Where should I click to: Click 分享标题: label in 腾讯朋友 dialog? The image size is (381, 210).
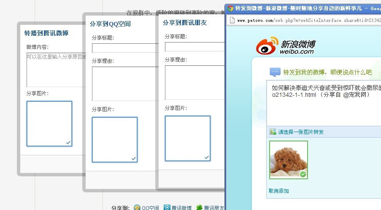(x=176, y=37)
